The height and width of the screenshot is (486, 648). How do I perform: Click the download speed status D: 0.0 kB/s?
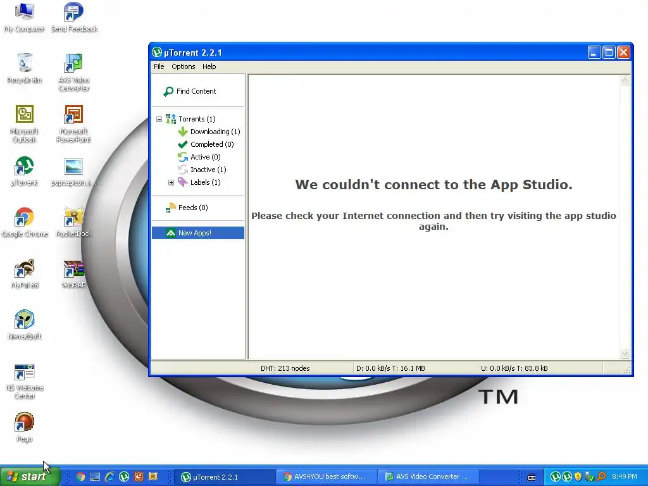point(390,368)
